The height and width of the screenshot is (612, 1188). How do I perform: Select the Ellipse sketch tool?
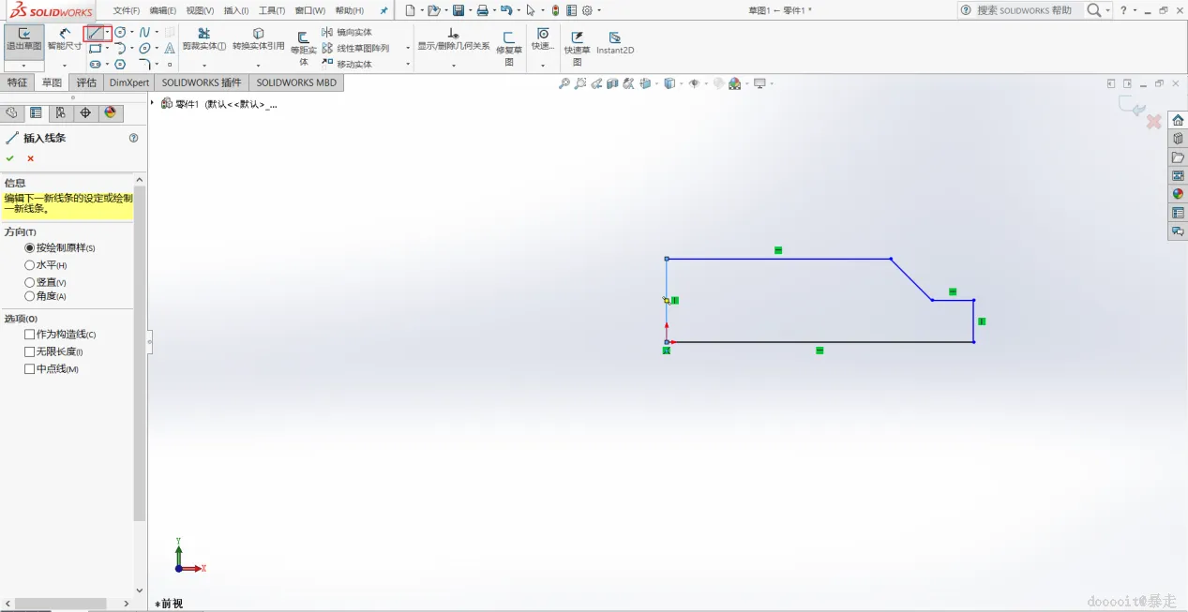144,49
